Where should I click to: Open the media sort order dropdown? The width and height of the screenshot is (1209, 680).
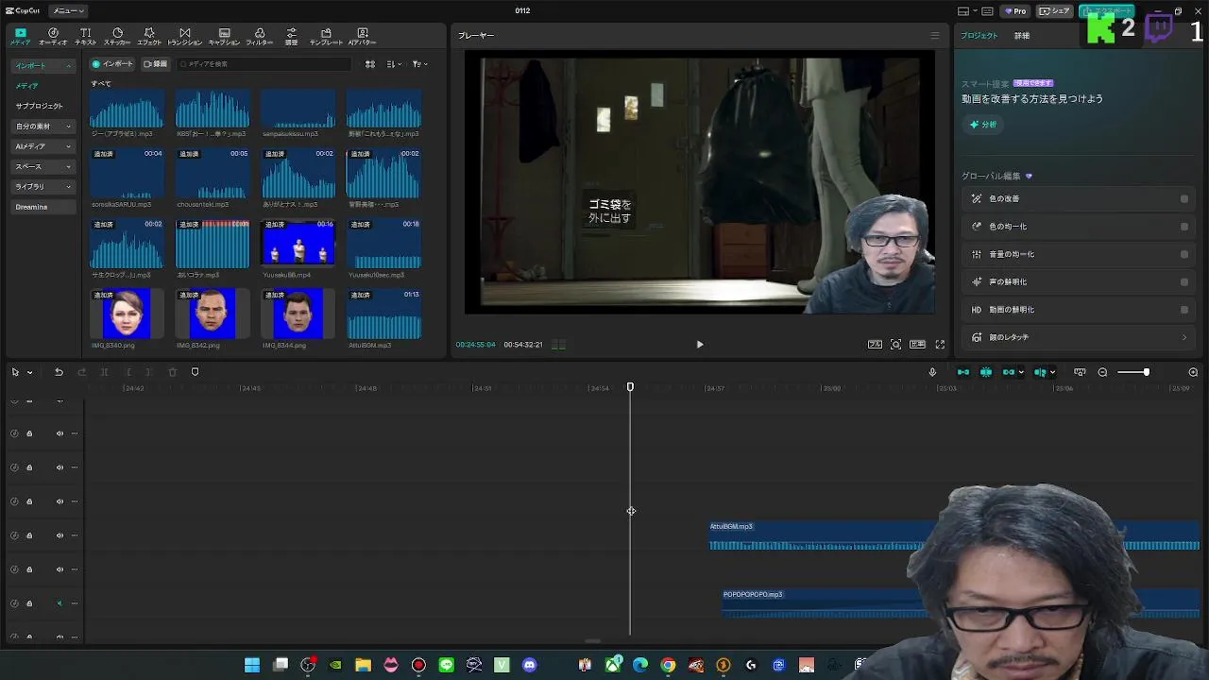[x=394, y=64]
